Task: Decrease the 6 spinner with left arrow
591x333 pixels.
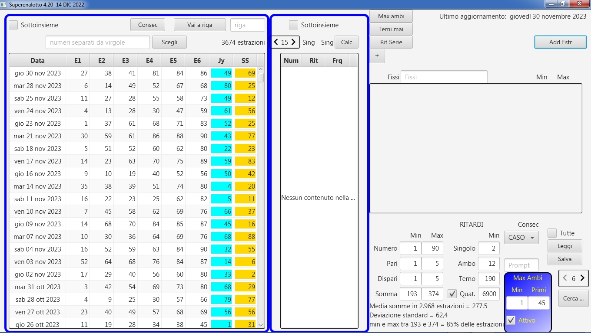Action: click(565, 278)
